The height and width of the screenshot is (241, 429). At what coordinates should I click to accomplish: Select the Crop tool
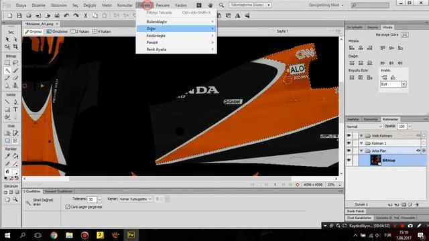(x=15, y=47)
